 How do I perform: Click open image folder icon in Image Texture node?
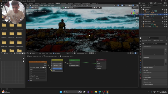[44, 67]
